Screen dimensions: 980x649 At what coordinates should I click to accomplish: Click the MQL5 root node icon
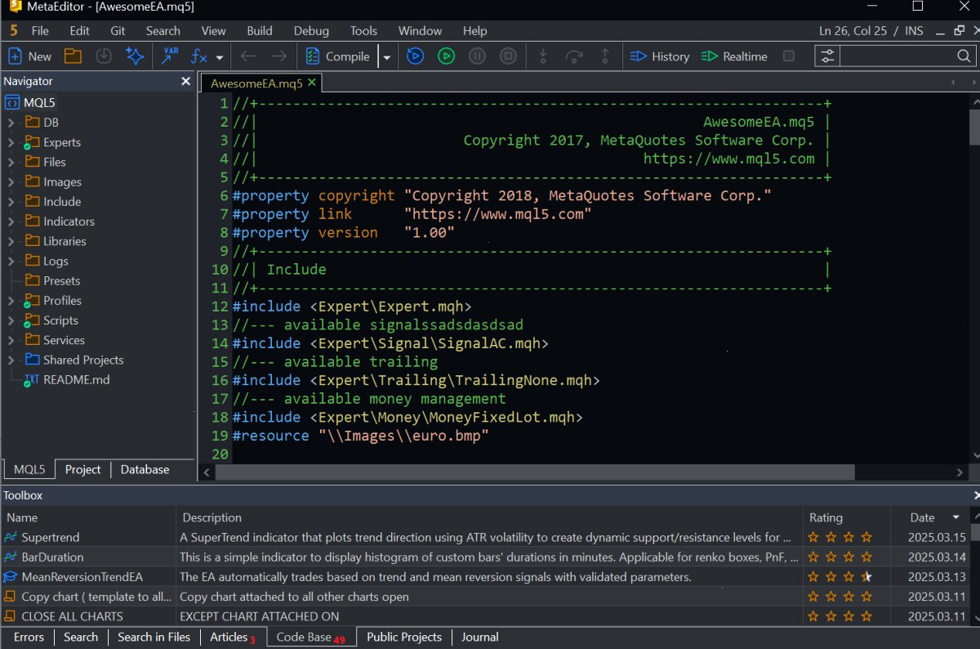pos(12,103)
